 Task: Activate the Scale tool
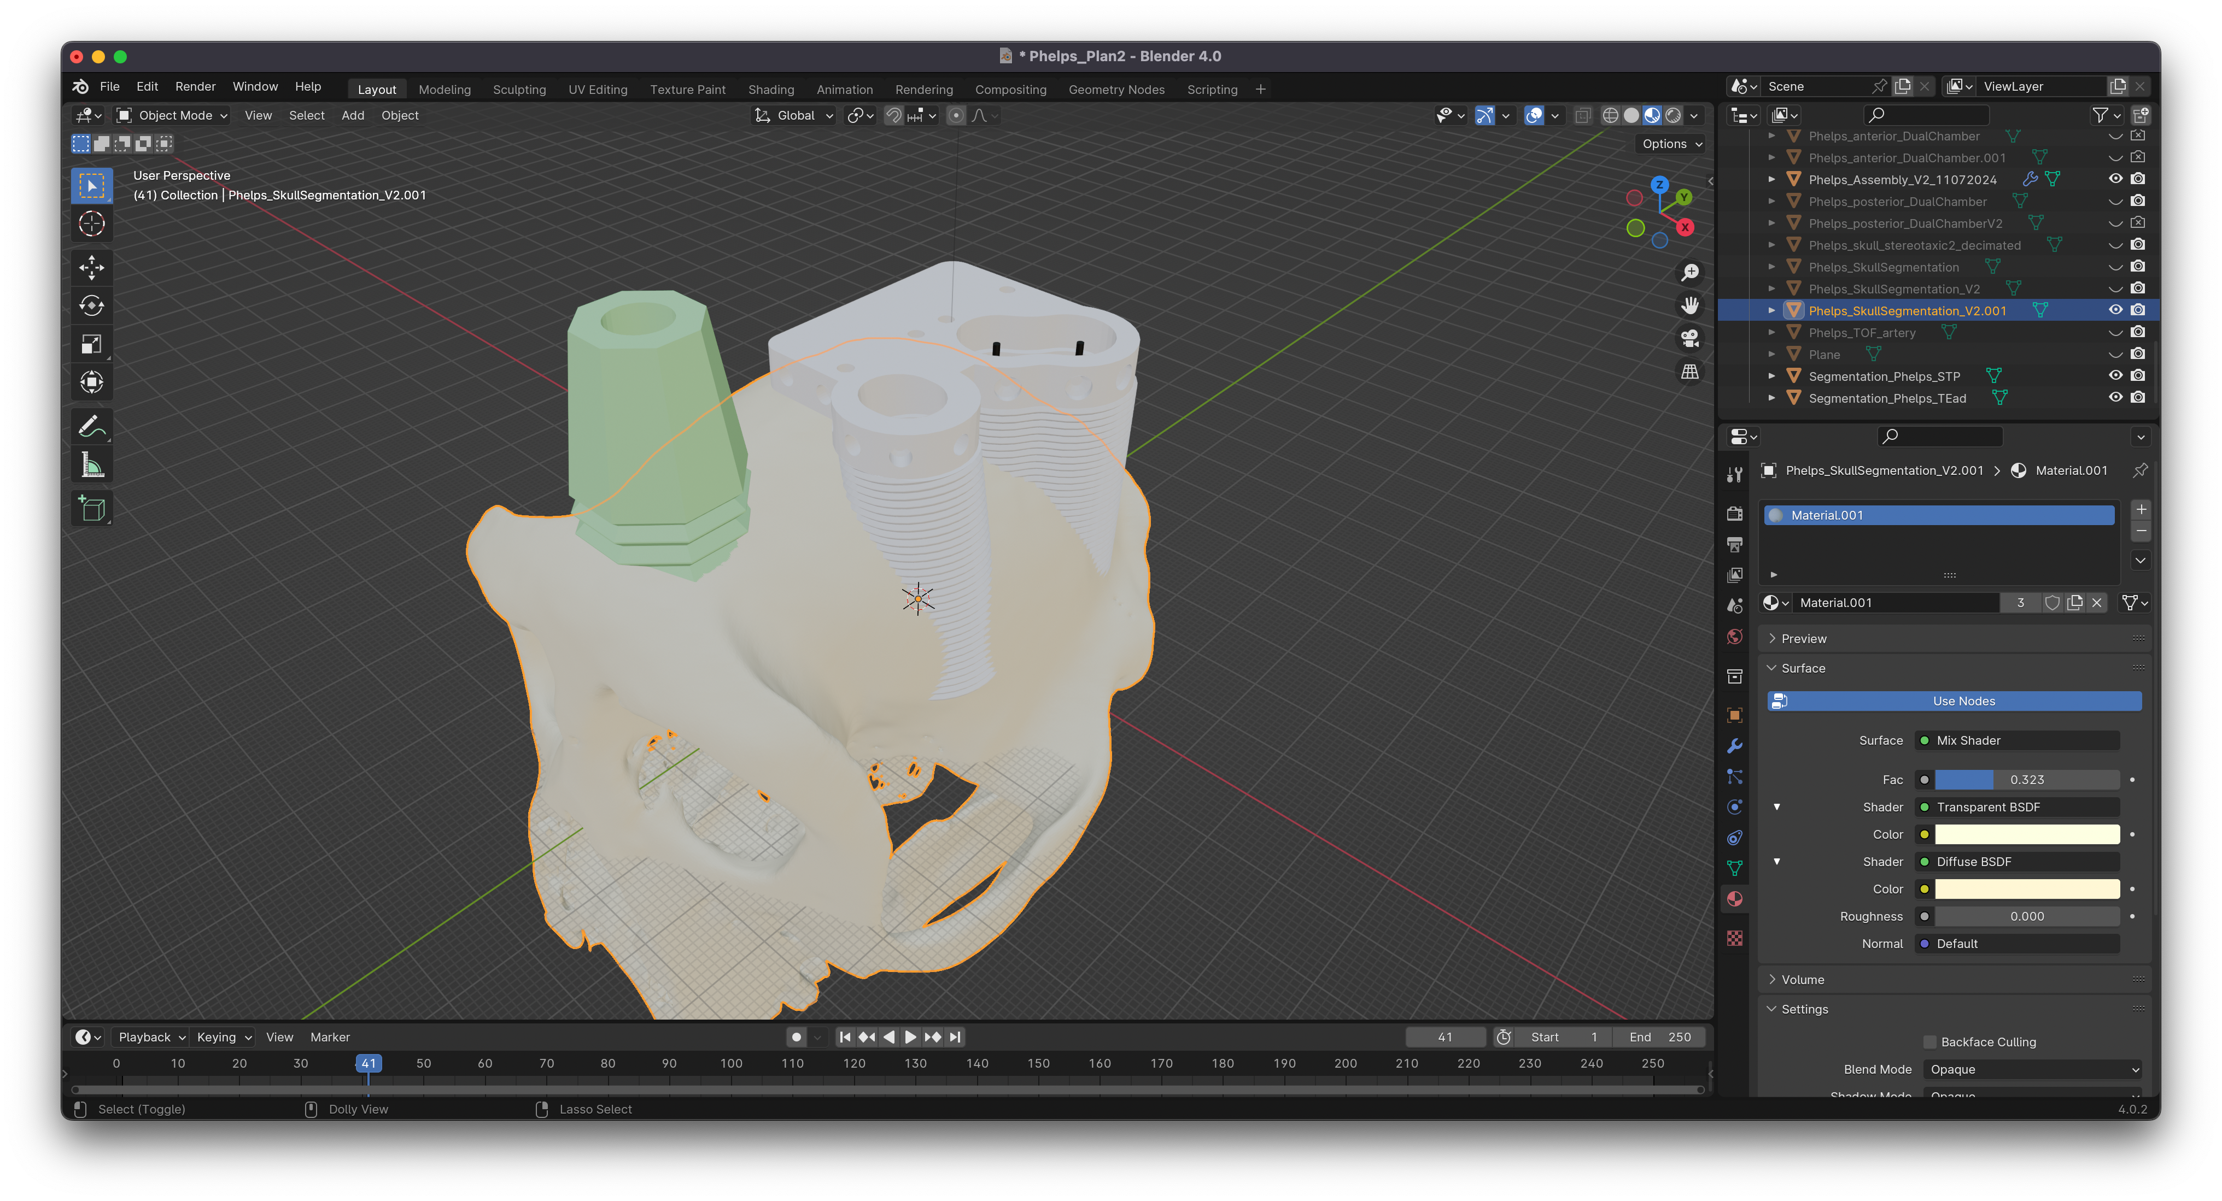91,344
